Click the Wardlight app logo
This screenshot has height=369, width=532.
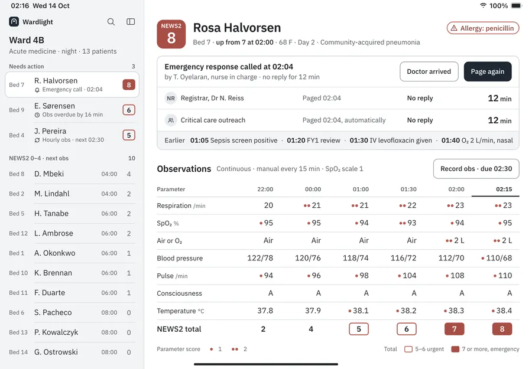pos(14,22)
